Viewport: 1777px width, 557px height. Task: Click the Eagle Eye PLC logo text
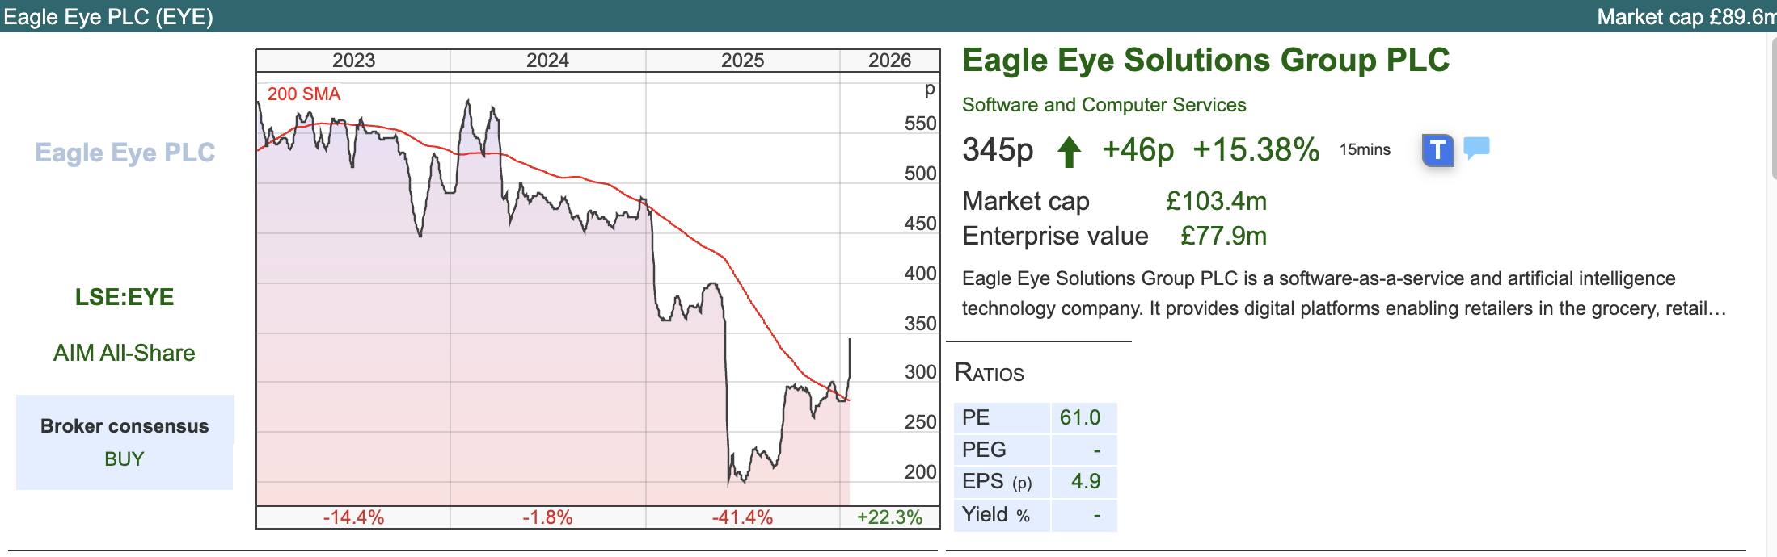point(125,153)
